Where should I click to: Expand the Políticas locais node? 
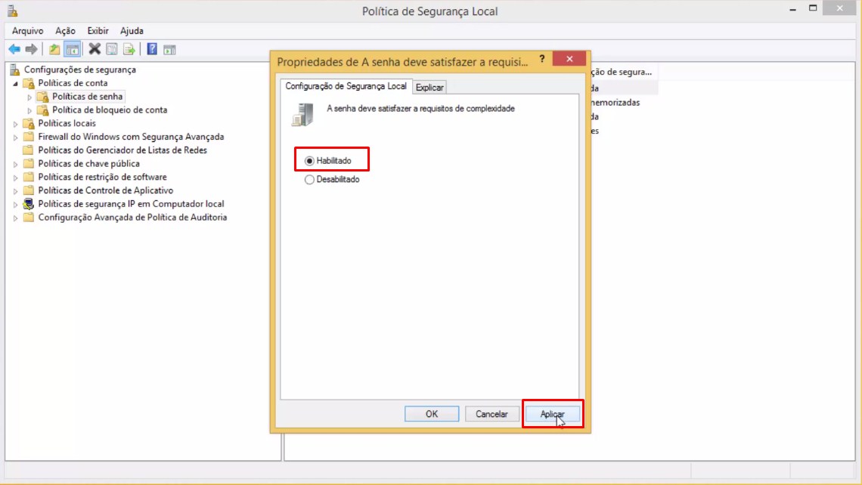(x=15, y=124)
